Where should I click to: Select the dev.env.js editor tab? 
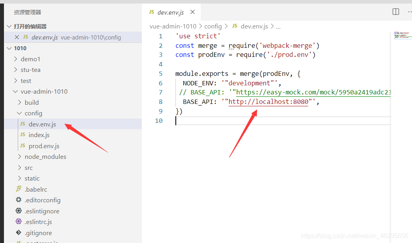[x=171, y=12]
